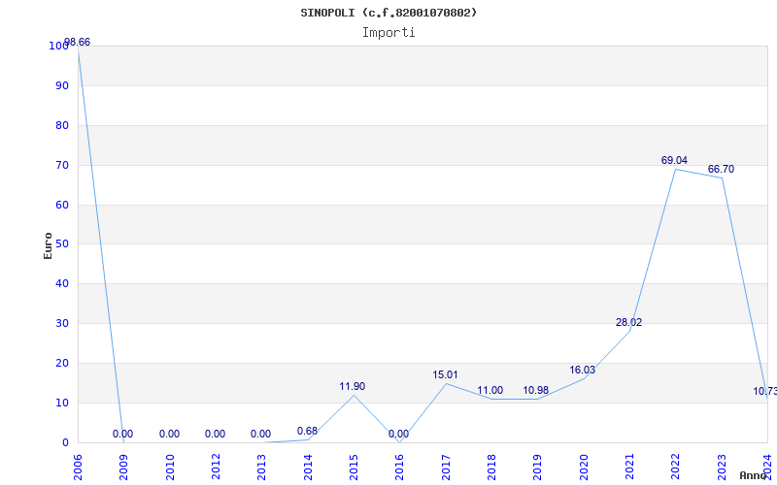The width and height of the screenshot is (777, 485).
Task: Click the 66.70 value label for 2023
Action: click(721, 169)
